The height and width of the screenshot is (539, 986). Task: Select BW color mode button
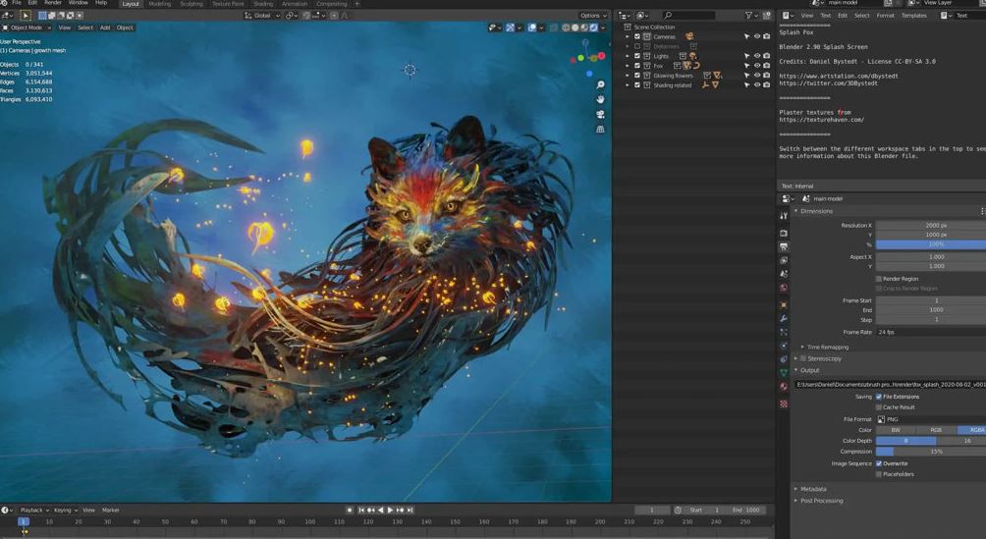click(x=896, y=430)
